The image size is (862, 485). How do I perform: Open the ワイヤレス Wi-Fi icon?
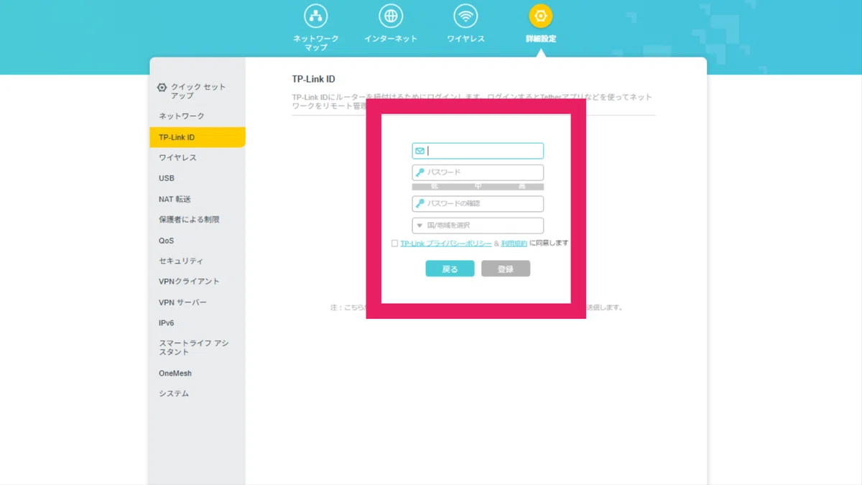click(x=465, y=16)
